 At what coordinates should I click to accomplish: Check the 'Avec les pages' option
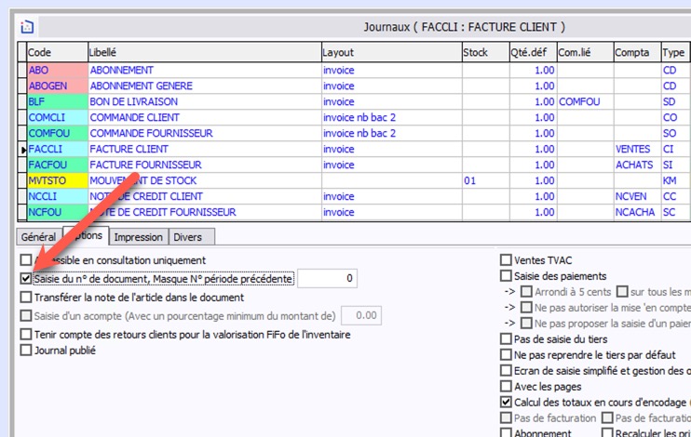[x=506, y=387]
